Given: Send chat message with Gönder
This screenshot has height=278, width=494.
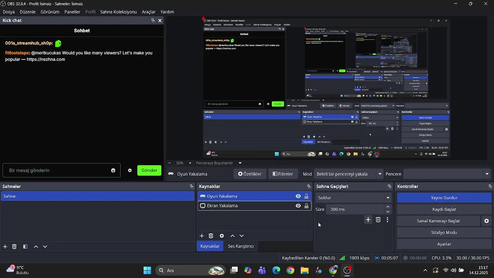Looking at the screenshot, I should [x=149, y=170].
